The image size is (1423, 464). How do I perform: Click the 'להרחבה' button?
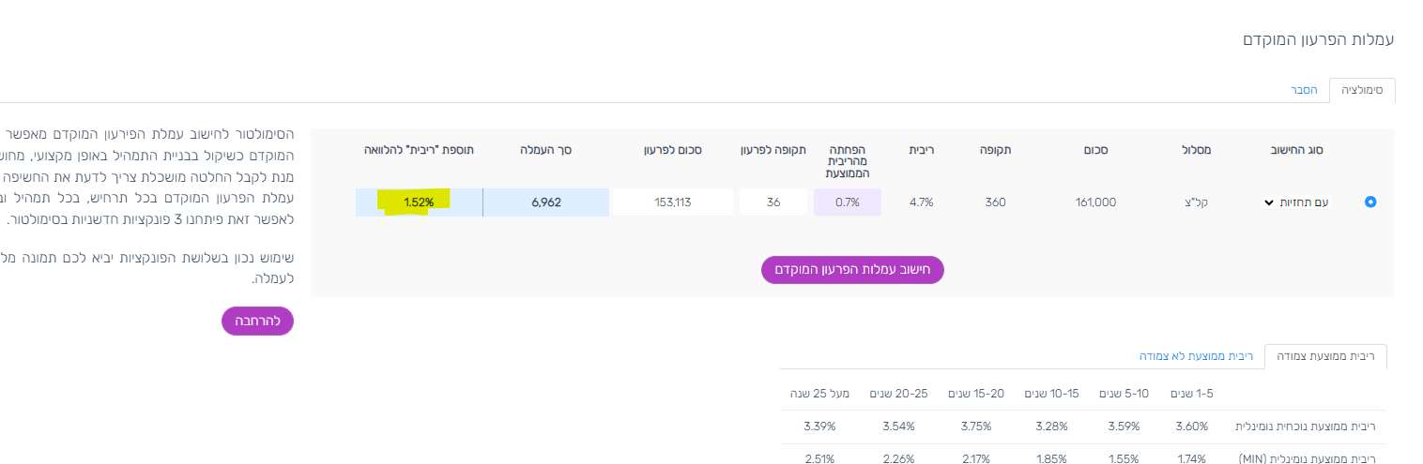click(x=257, y=321)
